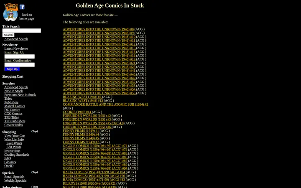Screen dimensions: 301x188
Task: Open the CGC Comics link
Action: click(x=13, y=114)
